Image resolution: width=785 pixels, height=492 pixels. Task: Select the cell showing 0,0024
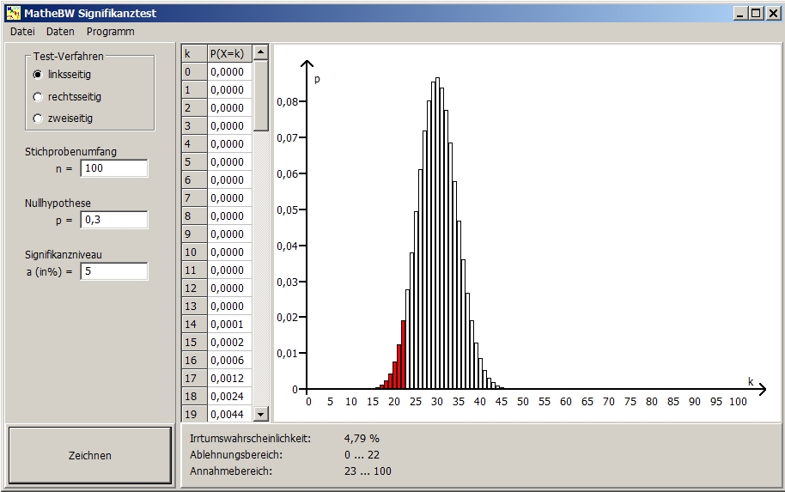click(x=230, y=396)
